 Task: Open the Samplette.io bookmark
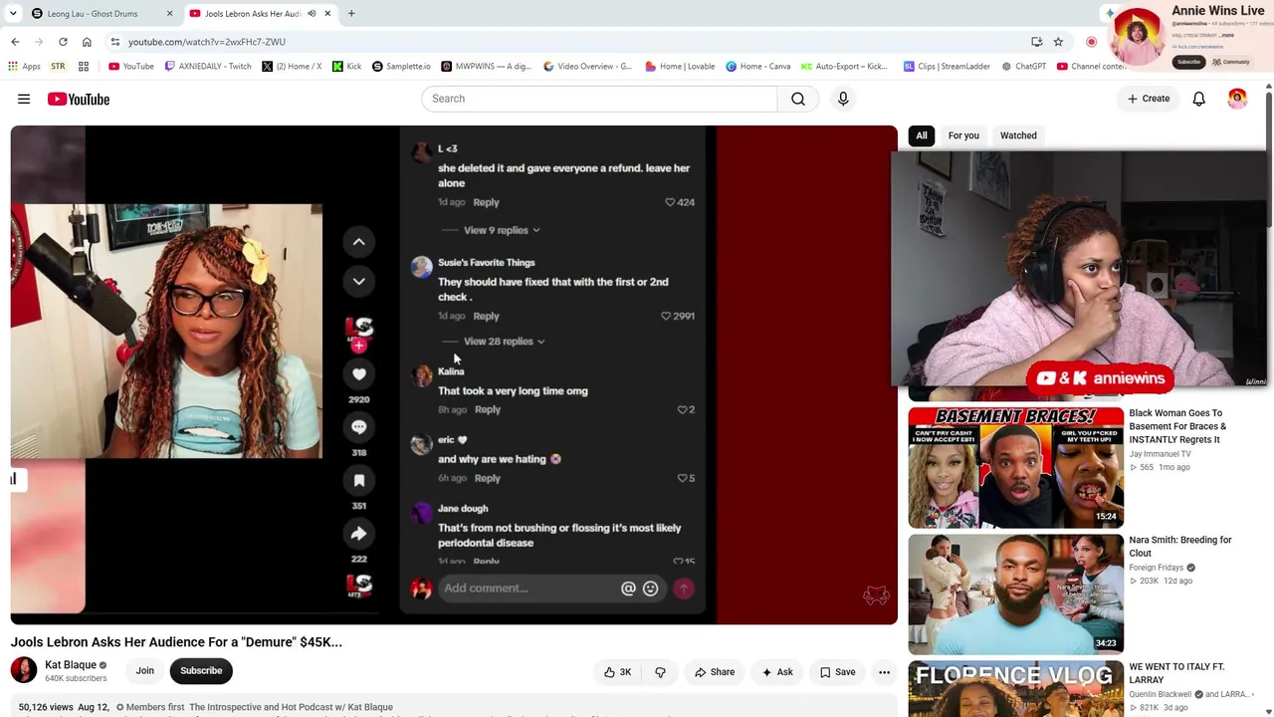coord(401,67)
